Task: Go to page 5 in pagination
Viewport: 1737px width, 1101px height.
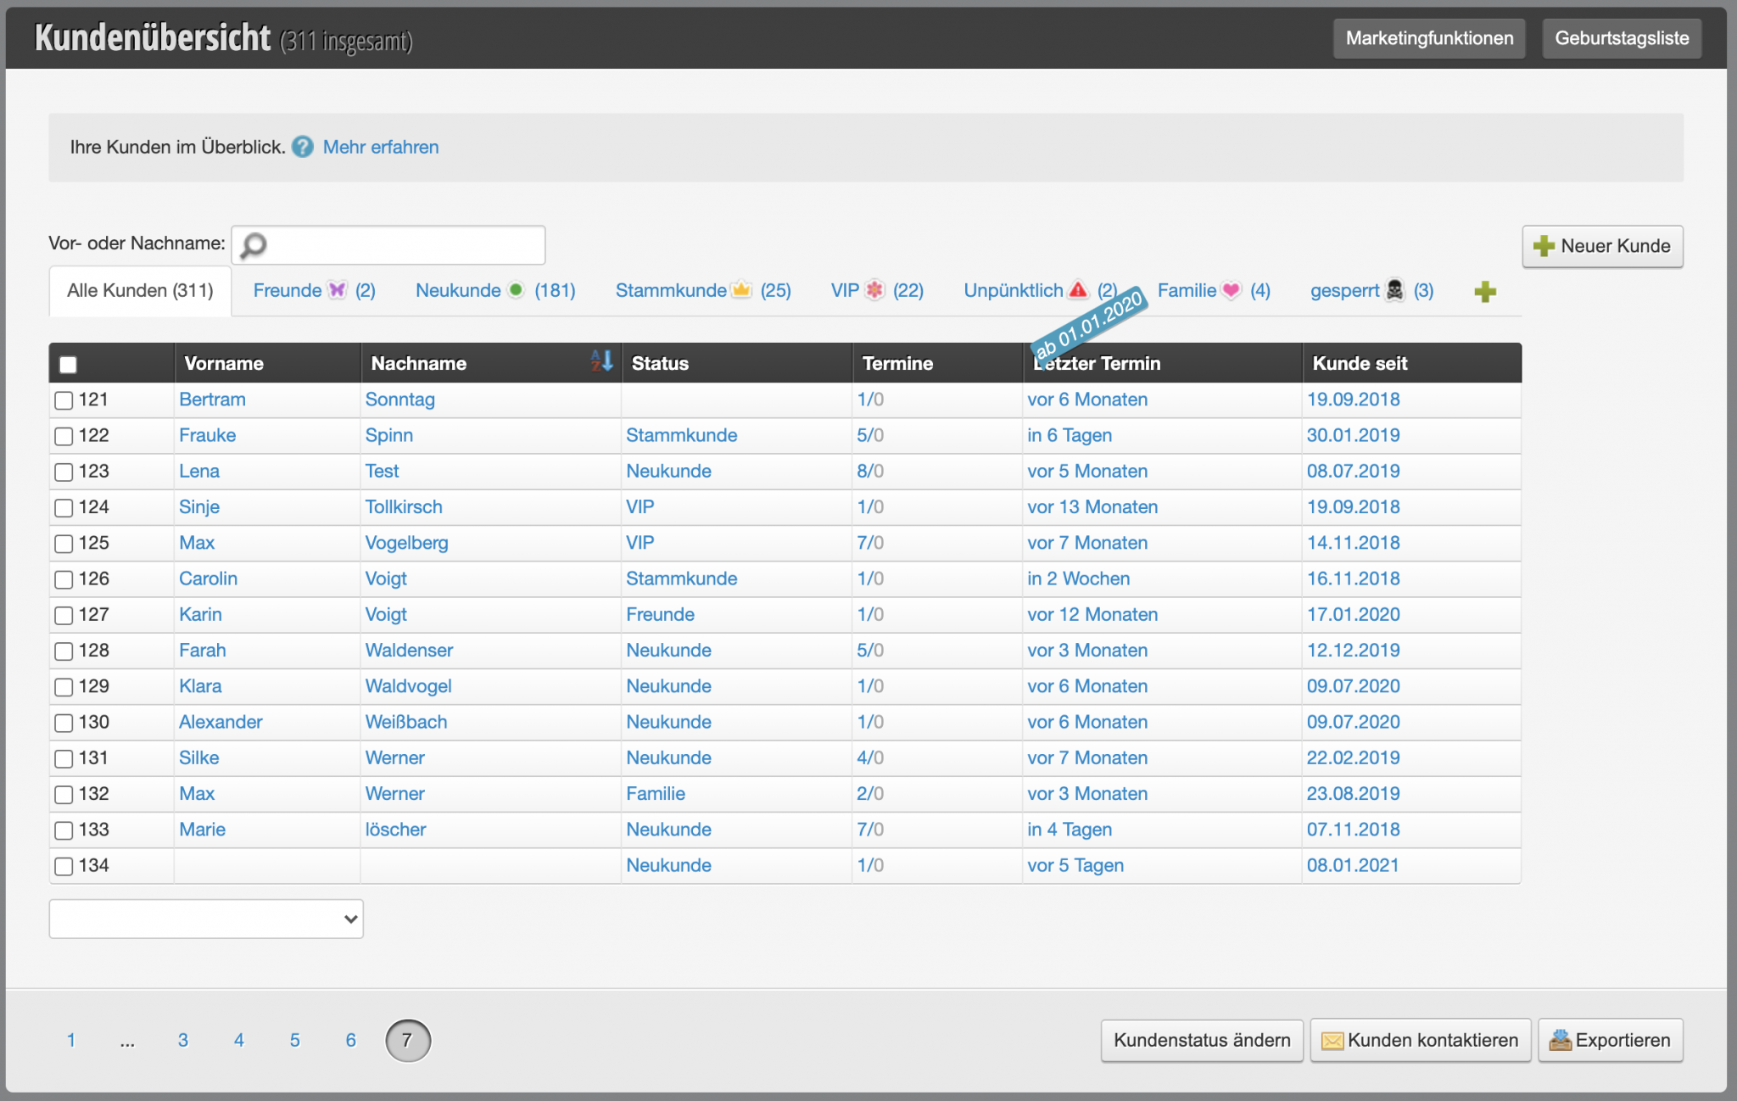Action: tap(294, 1040)
